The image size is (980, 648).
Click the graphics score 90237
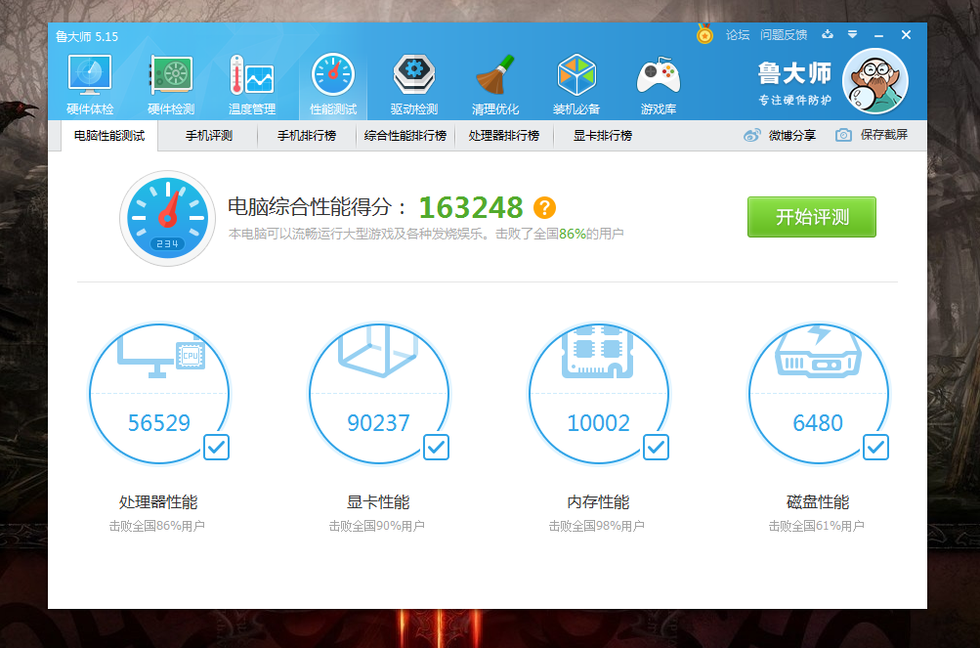378,423
